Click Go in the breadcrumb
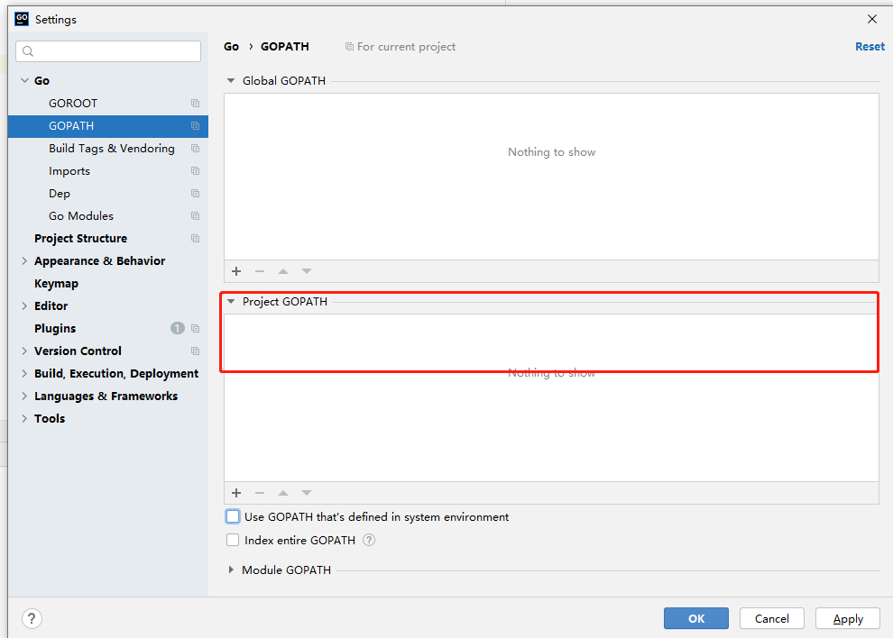Viewport: 893px width, 638px height. (x=231, y=47)
